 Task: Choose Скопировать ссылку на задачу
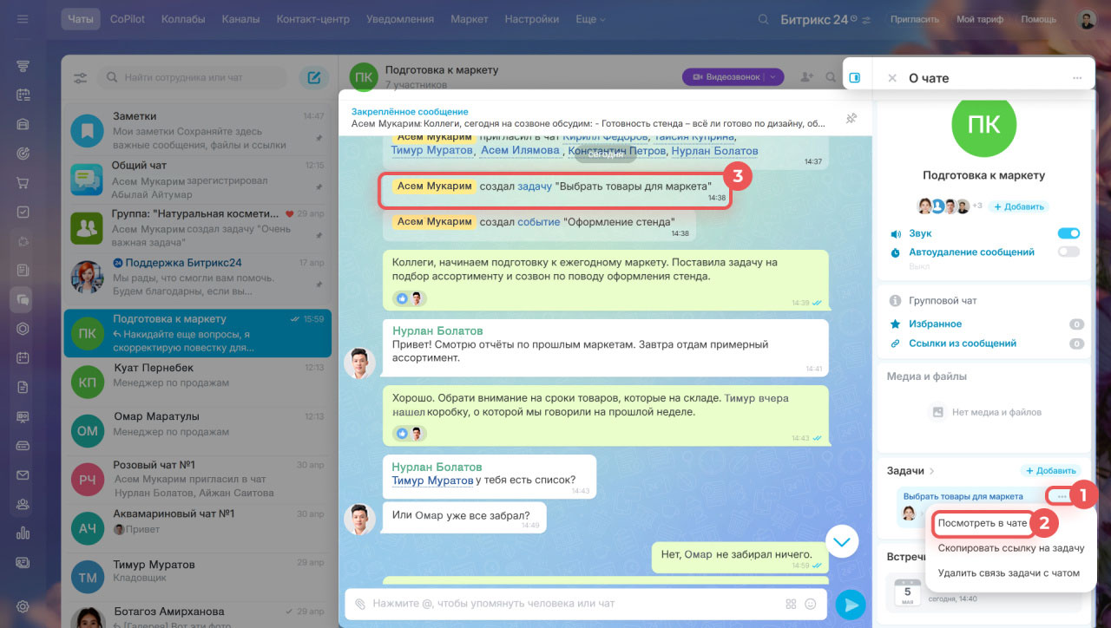point(1011,548)
